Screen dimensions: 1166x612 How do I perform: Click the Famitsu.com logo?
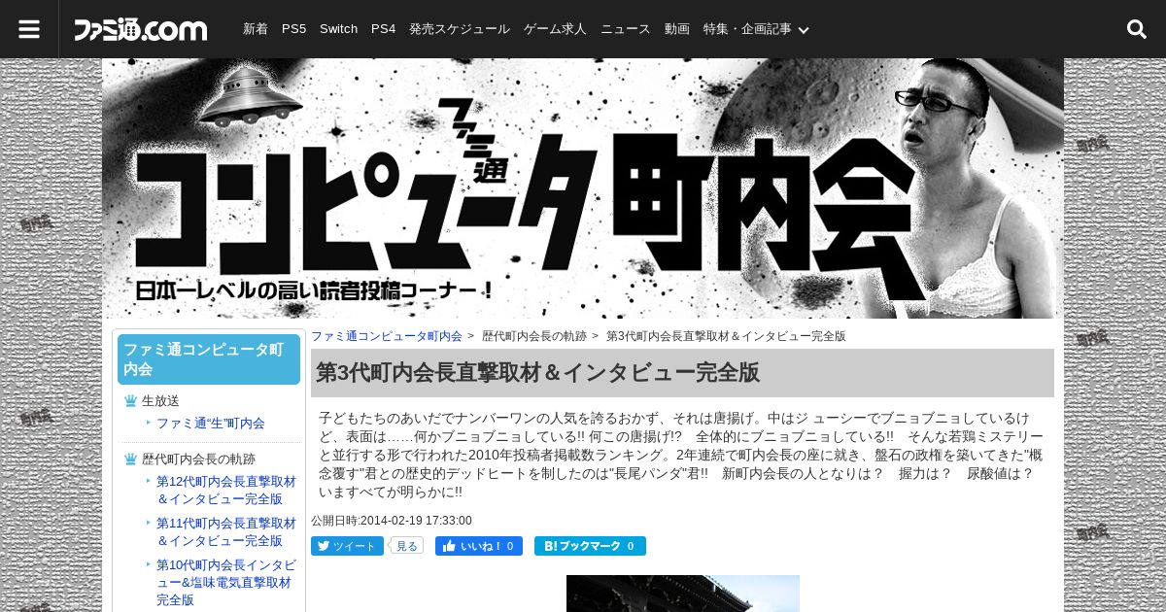click(141, 29)
